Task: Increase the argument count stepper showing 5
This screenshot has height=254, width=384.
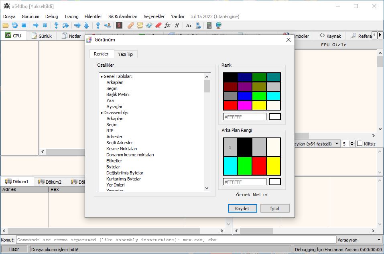Action: tap(352, 142)
